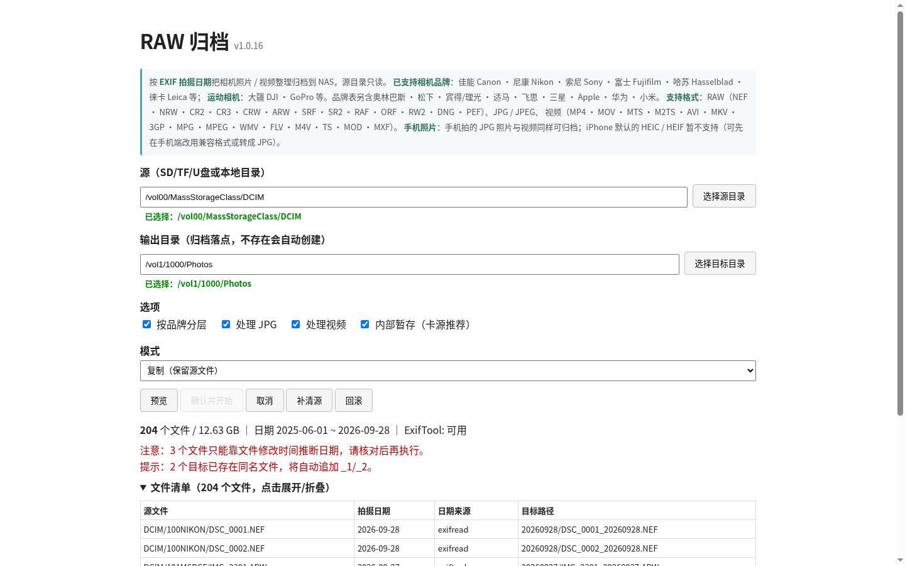905x566 pixels.
Task: Focus the source directory path field
Action: click(414, 197)
